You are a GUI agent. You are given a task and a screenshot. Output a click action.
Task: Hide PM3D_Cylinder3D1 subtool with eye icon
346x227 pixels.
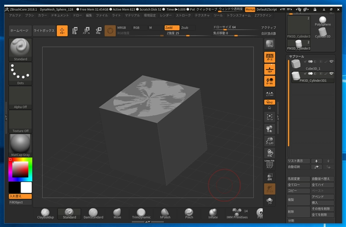[331, 74]
